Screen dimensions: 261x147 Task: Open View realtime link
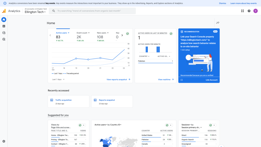[x=166, y=80]
